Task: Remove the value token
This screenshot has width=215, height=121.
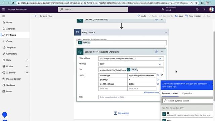Action: tap(89, 43)
